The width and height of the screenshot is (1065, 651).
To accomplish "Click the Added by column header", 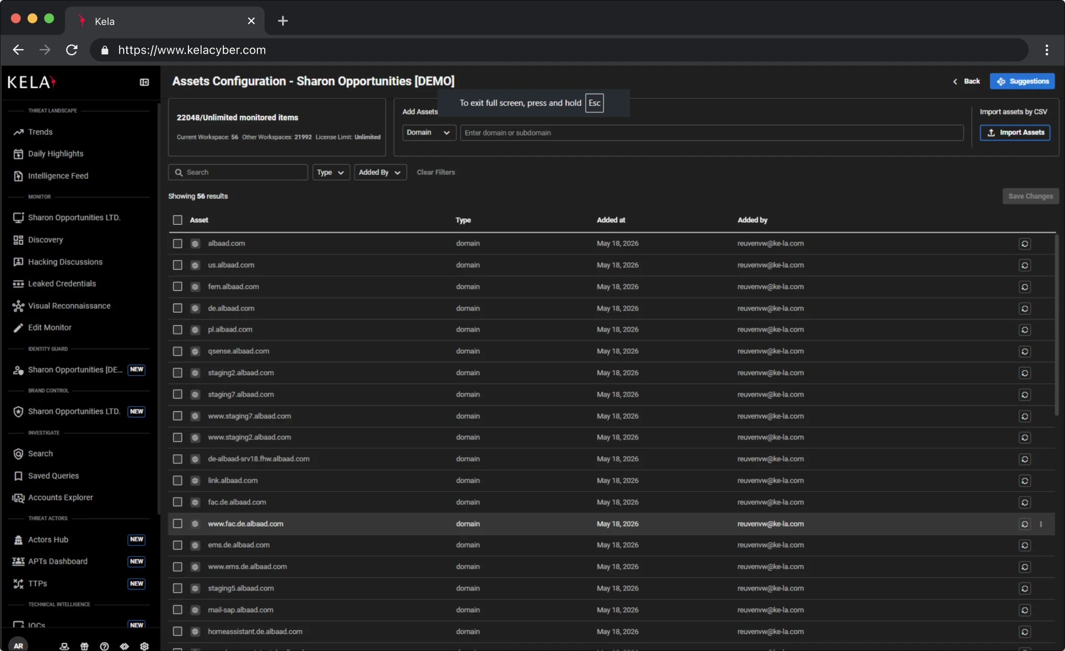I will click(x=752, y=220).
